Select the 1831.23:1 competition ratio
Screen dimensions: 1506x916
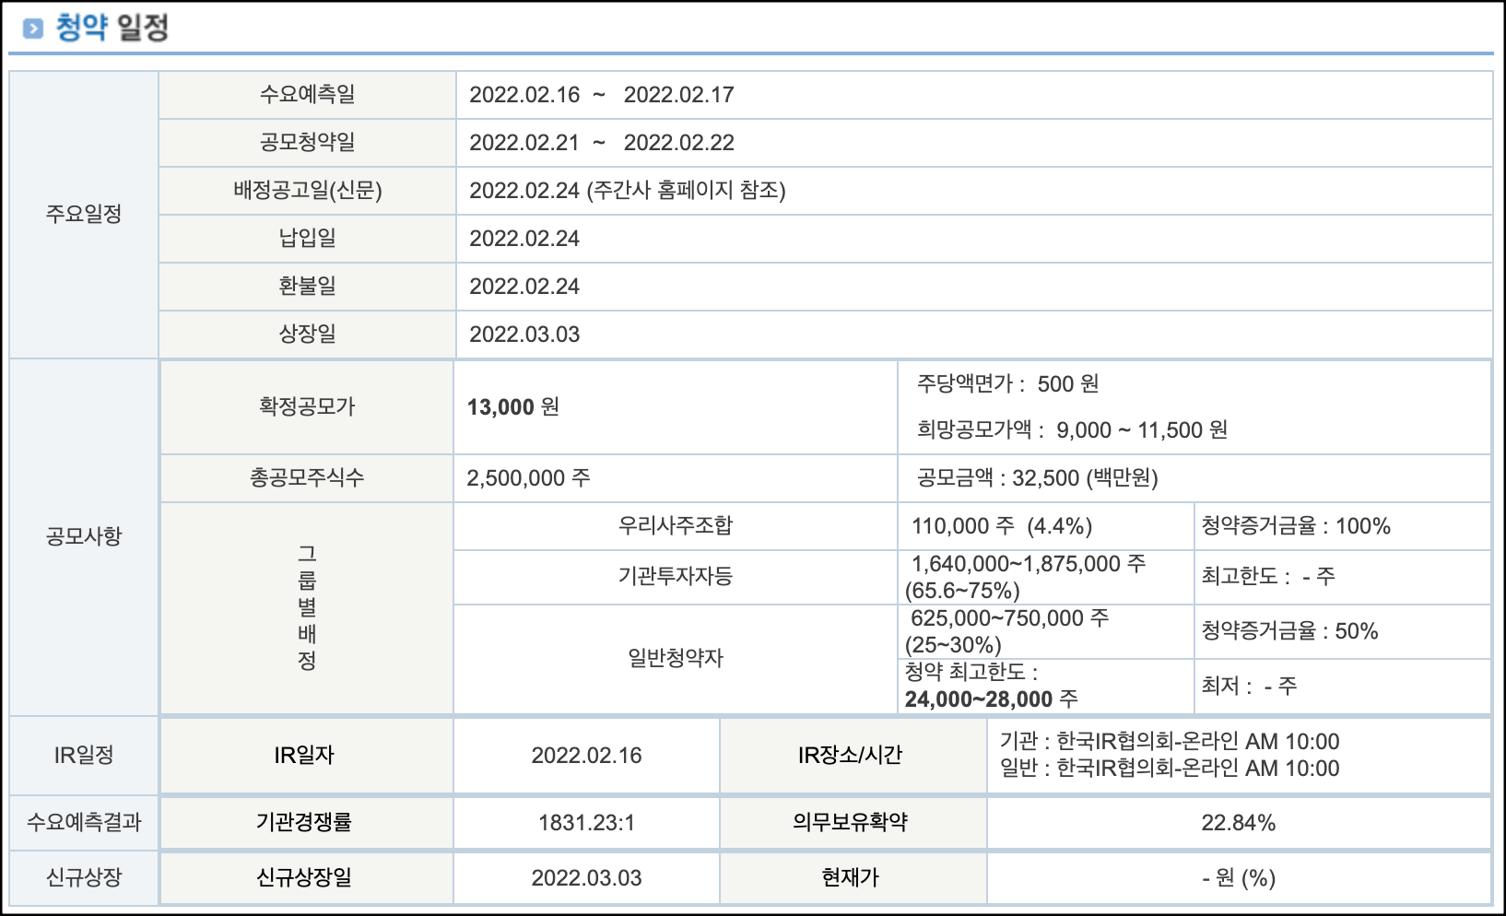click(x=586, y=823)
